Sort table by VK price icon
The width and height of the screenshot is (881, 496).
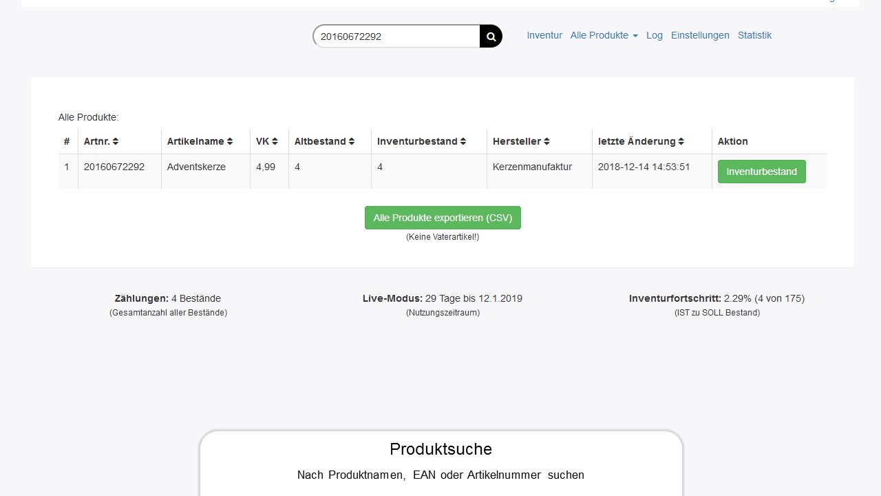point(275,141)
